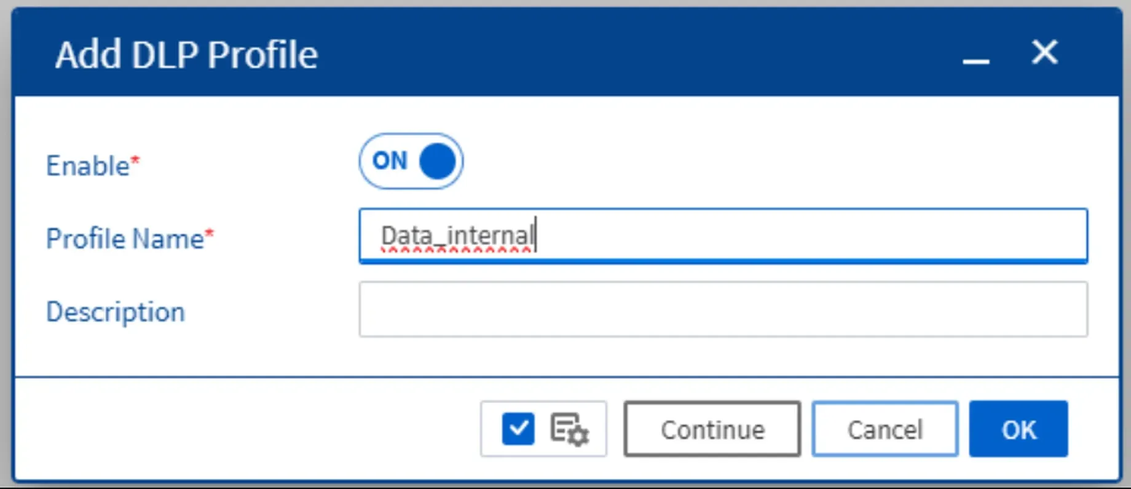Click the blue knob of the ON switch

coord(437,161)
